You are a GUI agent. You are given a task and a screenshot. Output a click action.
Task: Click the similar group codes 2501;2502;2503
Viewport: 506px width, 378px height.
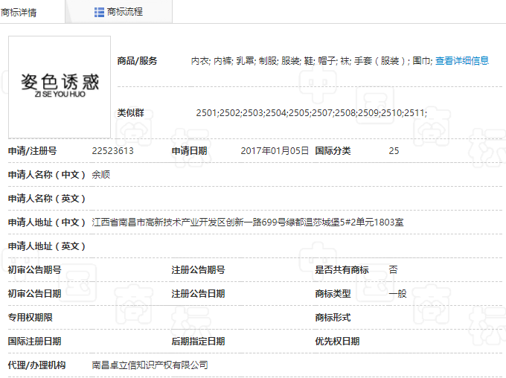pos(311,113)
